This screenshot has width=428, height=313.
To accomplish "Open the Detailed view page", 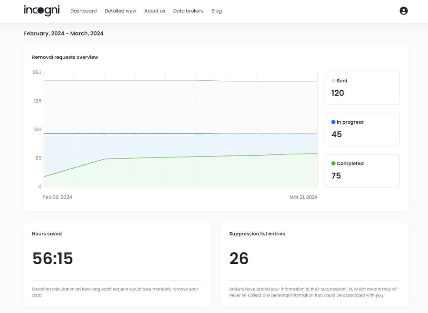I will 120,11.
